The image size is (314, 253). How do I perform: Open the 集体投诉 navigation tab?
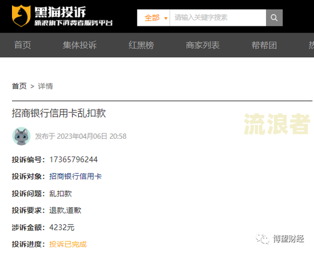(x=79, y=45)
